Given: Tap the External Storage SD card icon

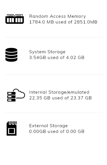Looking at the screenshot, I should point(12,128).
